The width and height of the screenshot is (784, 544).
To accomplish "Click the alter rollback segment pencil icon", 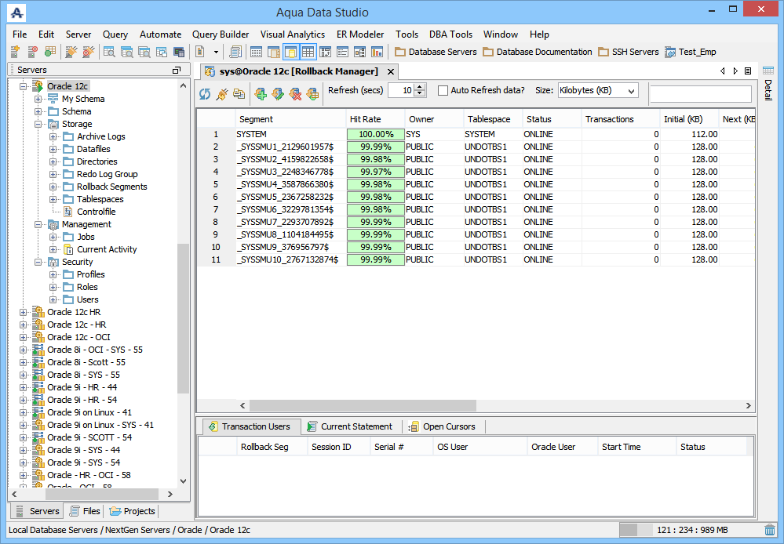I will [278, 93].
